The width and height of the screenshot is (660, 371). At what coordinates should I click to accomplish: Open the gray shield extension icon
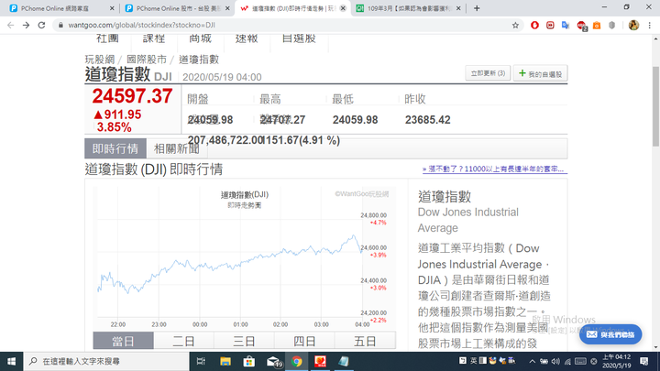[612, 26]
